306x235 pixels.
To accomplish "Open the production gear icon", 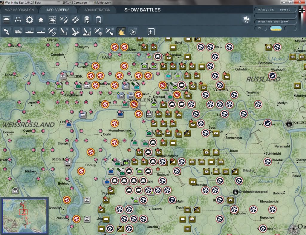I will coord(30,20).
